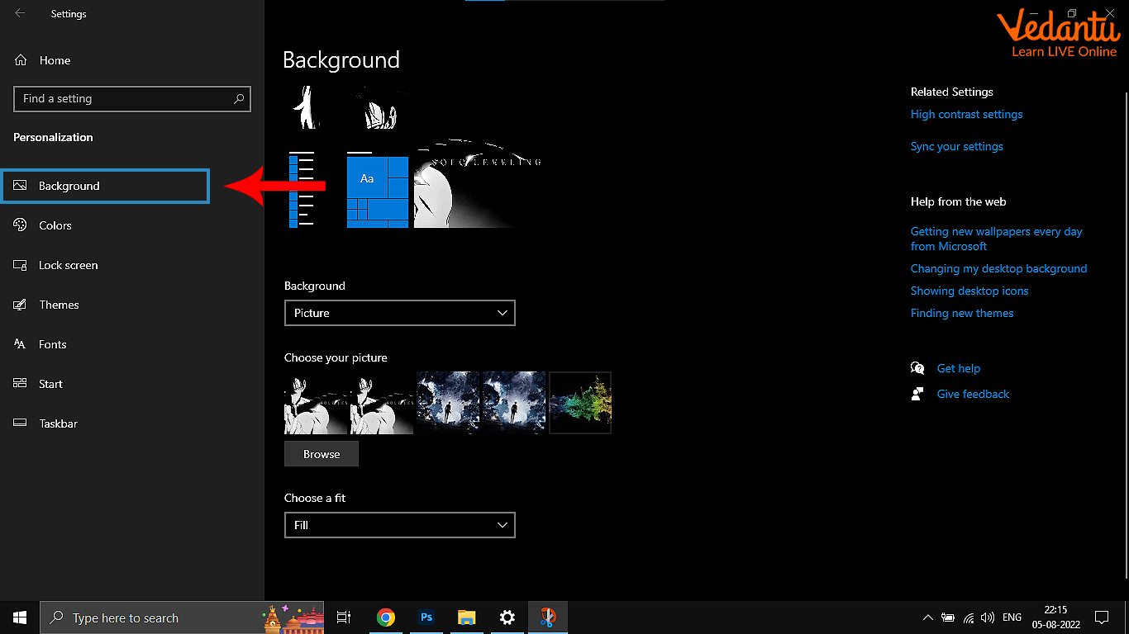Screen dimensions: 1129x634
Task: Click the Lock screen icon
Action: pos(21,265)
